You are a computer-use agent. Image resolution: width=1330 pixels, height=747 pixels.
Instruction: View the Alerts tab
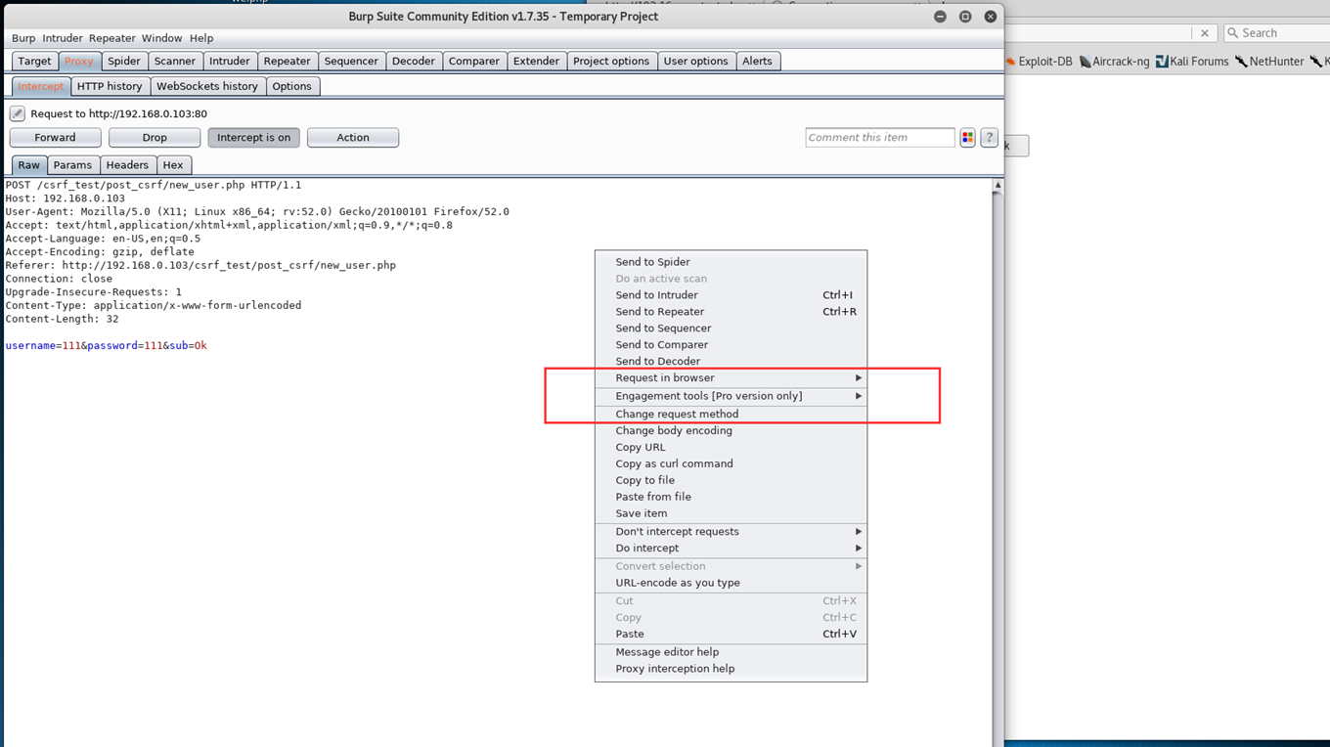757,61
